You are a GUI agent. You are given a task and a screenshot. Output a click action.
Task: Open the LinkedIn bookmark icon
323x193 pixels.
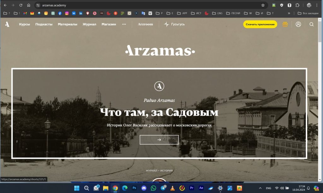81,13
